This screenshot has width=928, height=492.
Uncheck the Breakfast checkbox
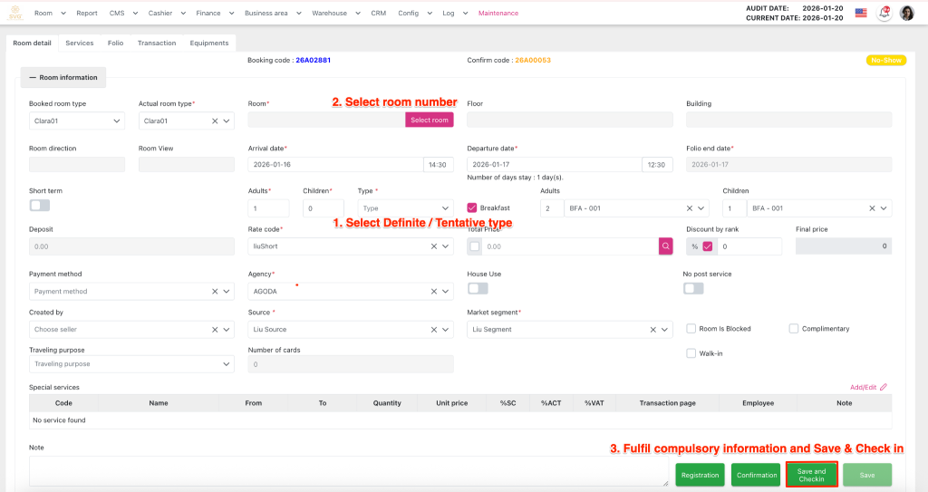coord(472,207)
